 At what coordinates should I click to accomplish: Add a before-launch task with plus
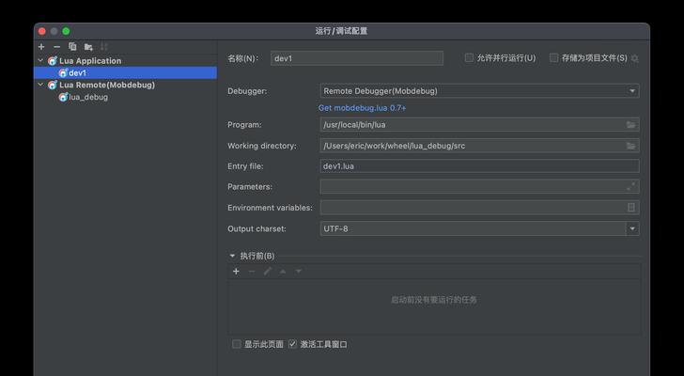236,272
